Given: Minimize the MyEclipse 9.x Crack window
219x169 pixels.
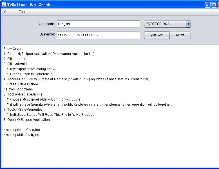Looking at the screenshot, I should (x=207, y=5).
